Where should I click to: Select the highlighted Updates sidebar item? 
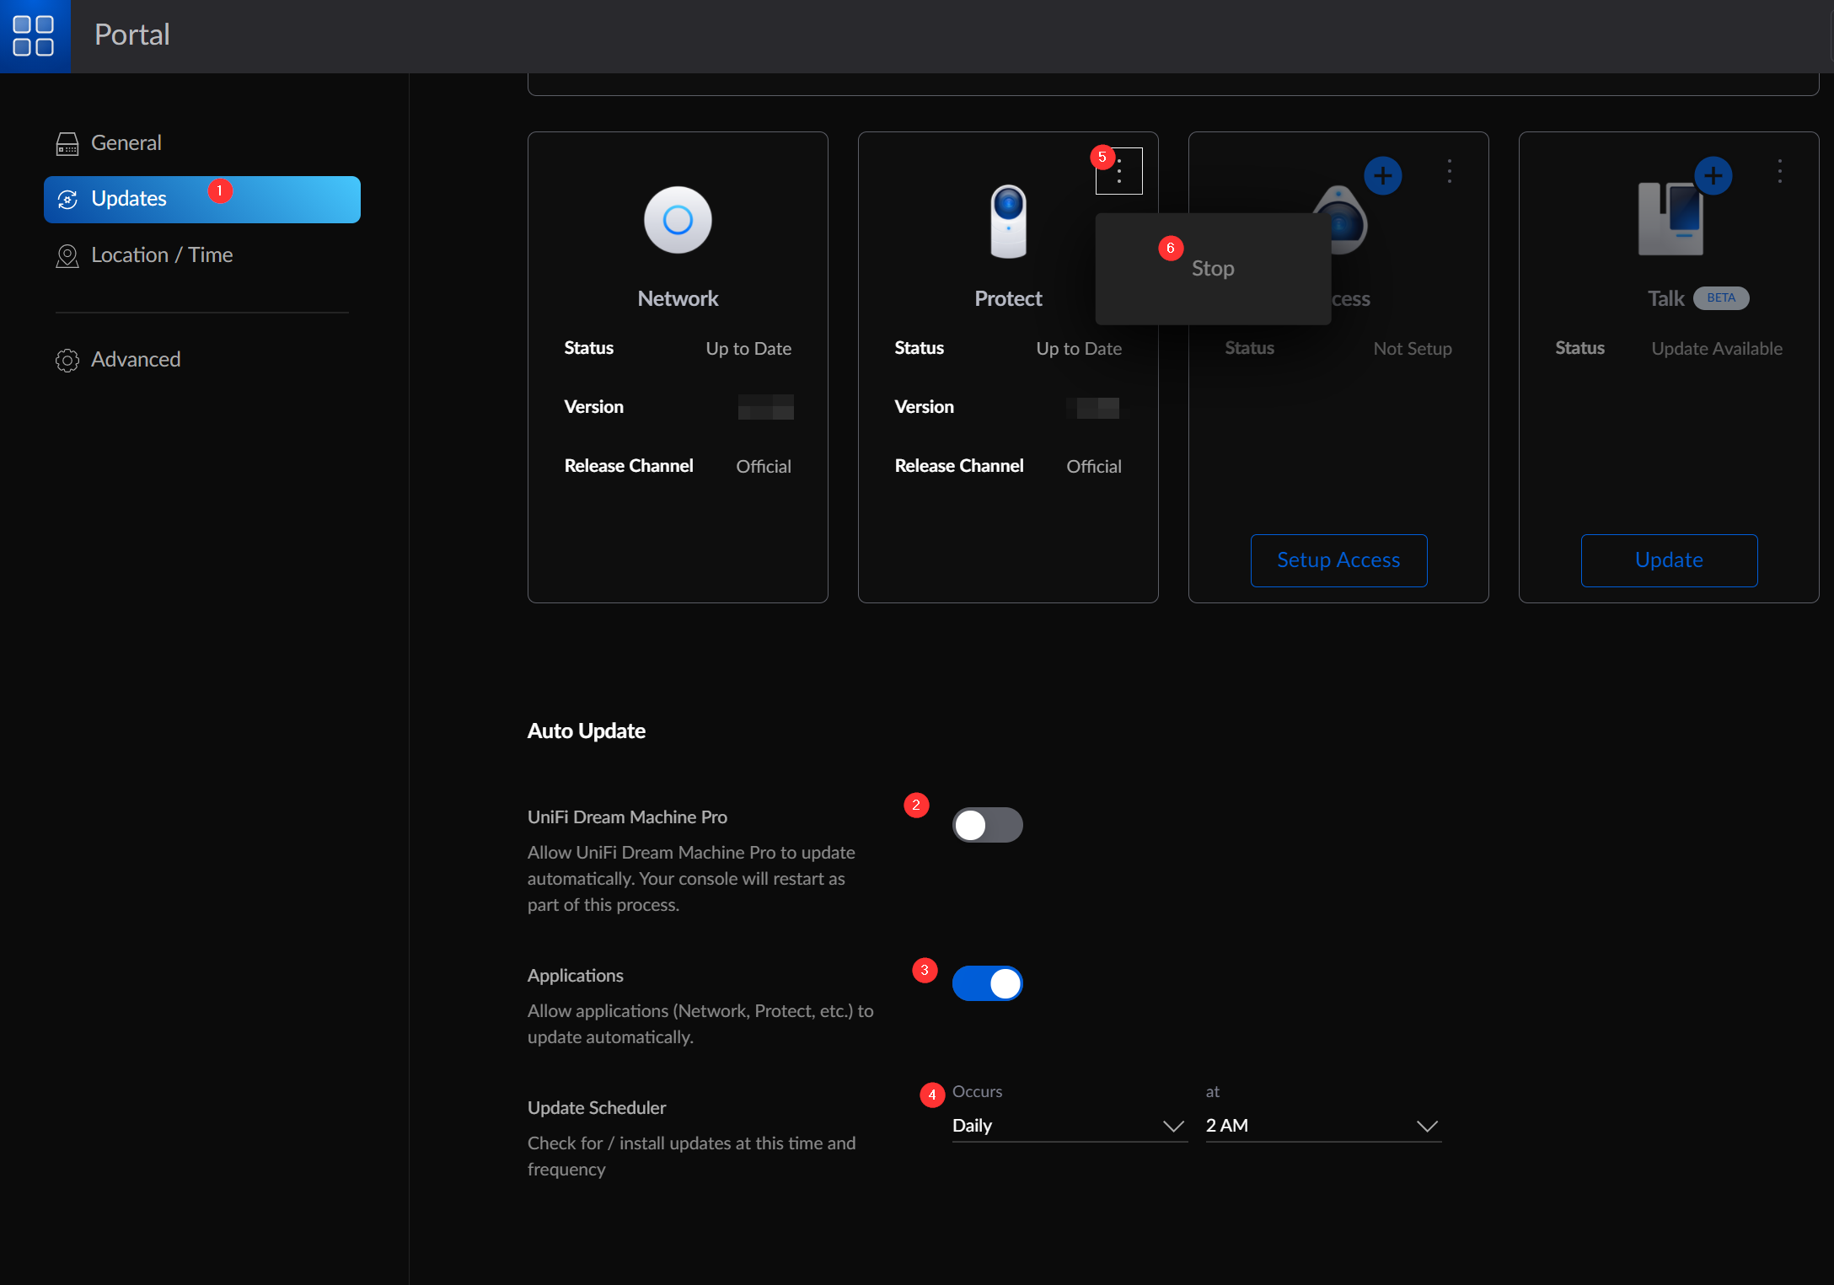point(201,200)
